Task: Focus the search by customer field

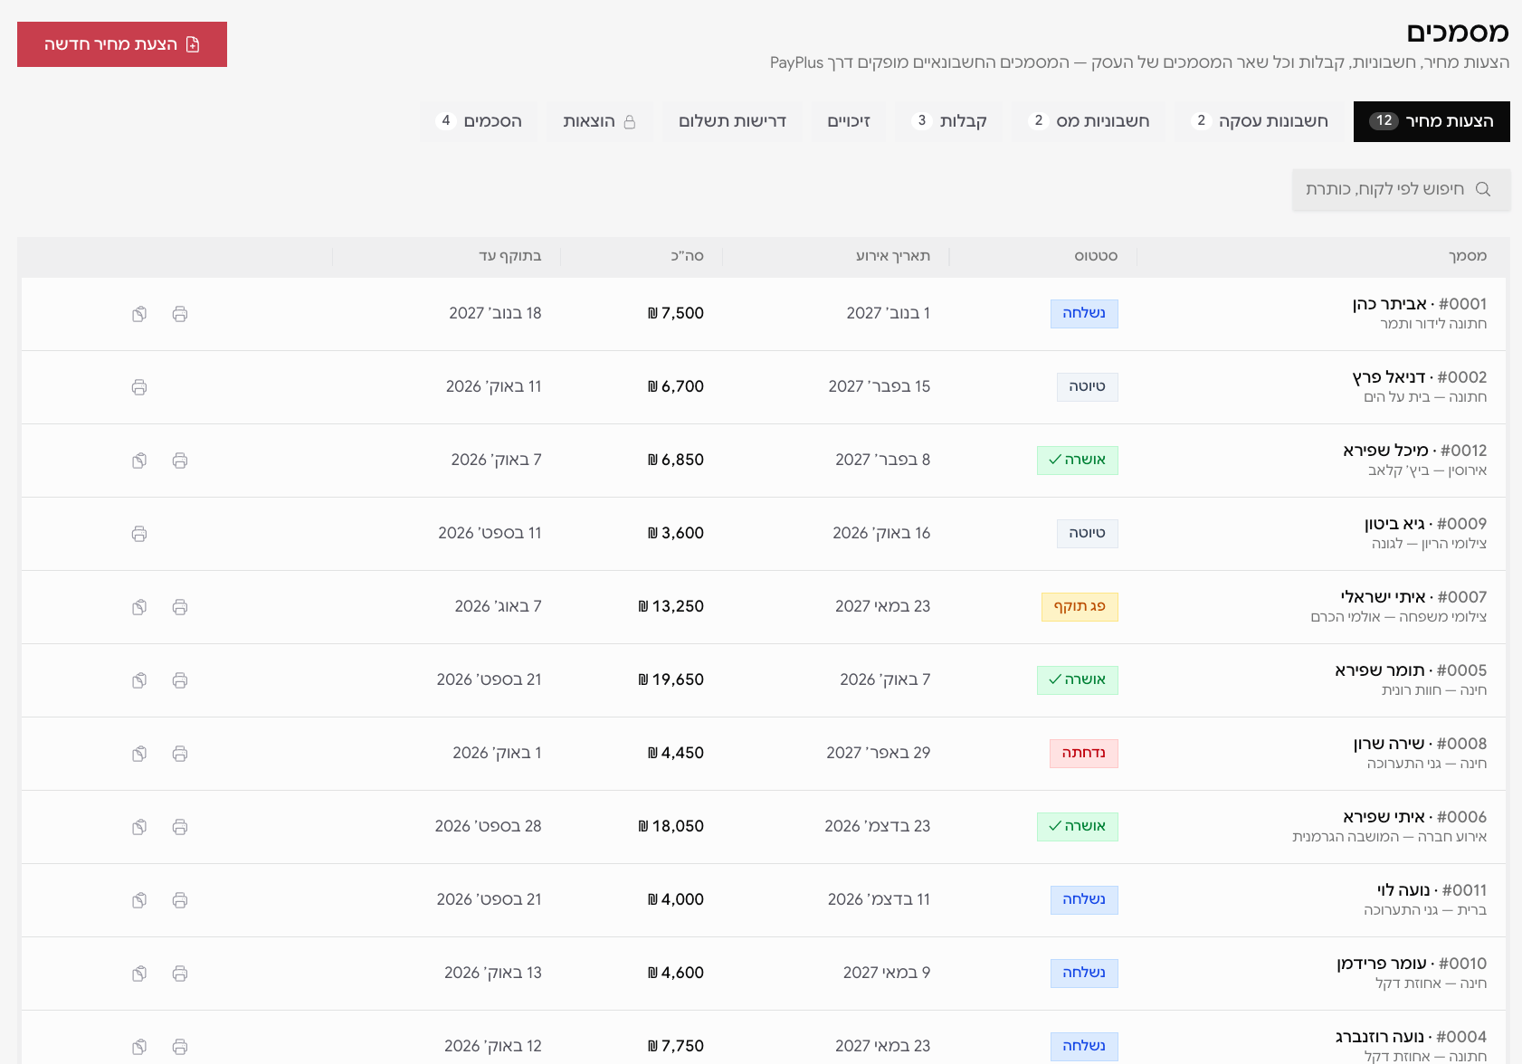Action: [1401, 189]
